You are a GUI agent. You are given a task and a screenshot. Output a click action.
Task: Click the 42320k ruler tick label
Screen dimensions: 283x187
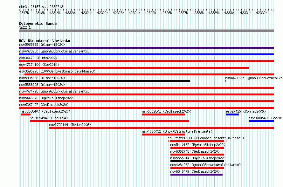71,13
